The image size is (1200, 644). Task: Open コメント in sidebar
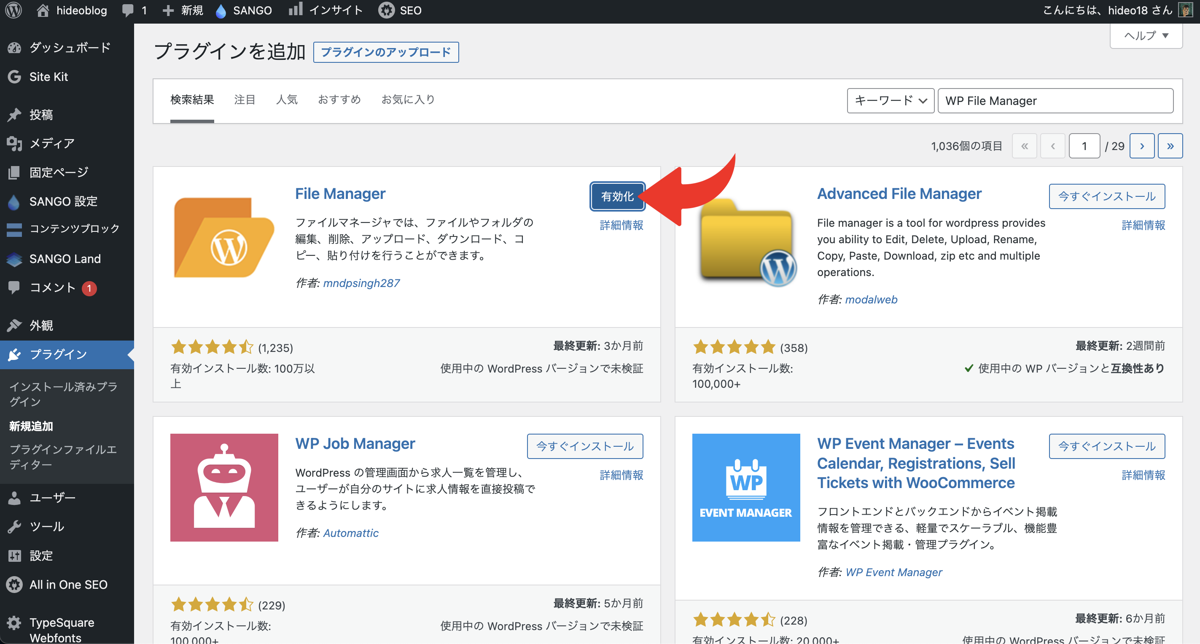(67, 288)
